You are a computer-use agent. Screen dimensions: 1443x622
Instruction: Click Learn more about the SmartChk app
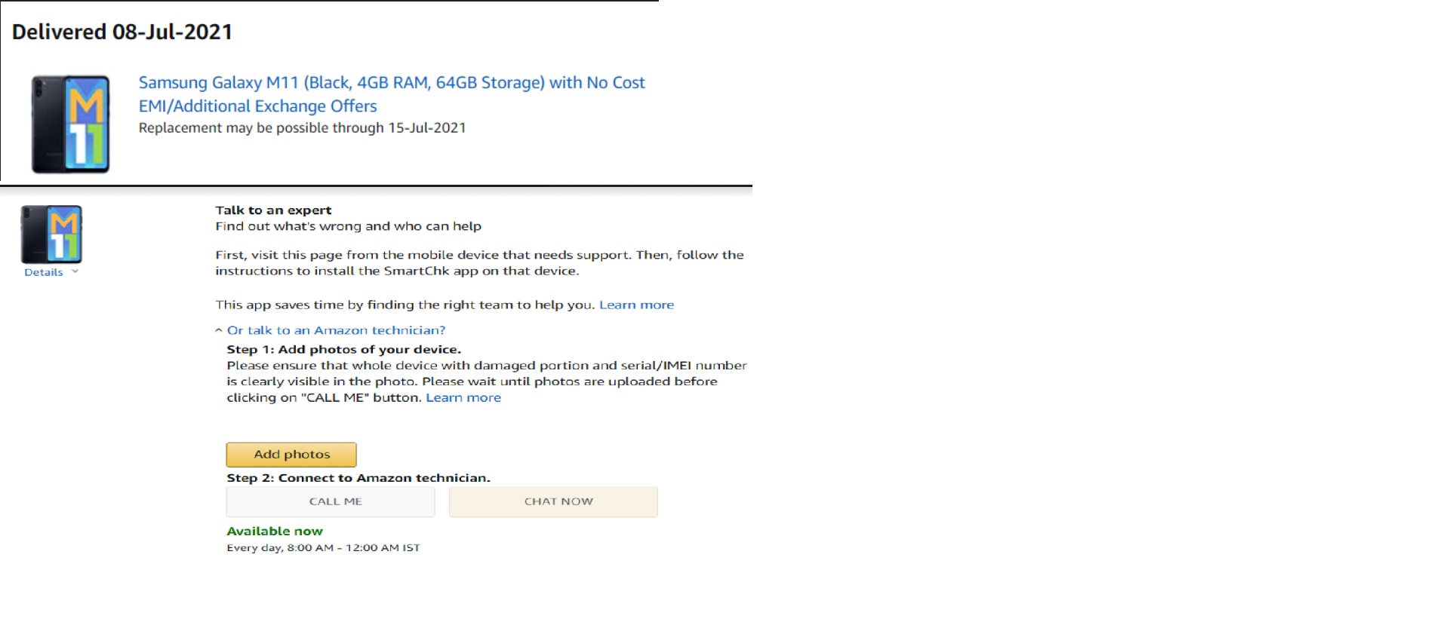click(x=636, y=305)
